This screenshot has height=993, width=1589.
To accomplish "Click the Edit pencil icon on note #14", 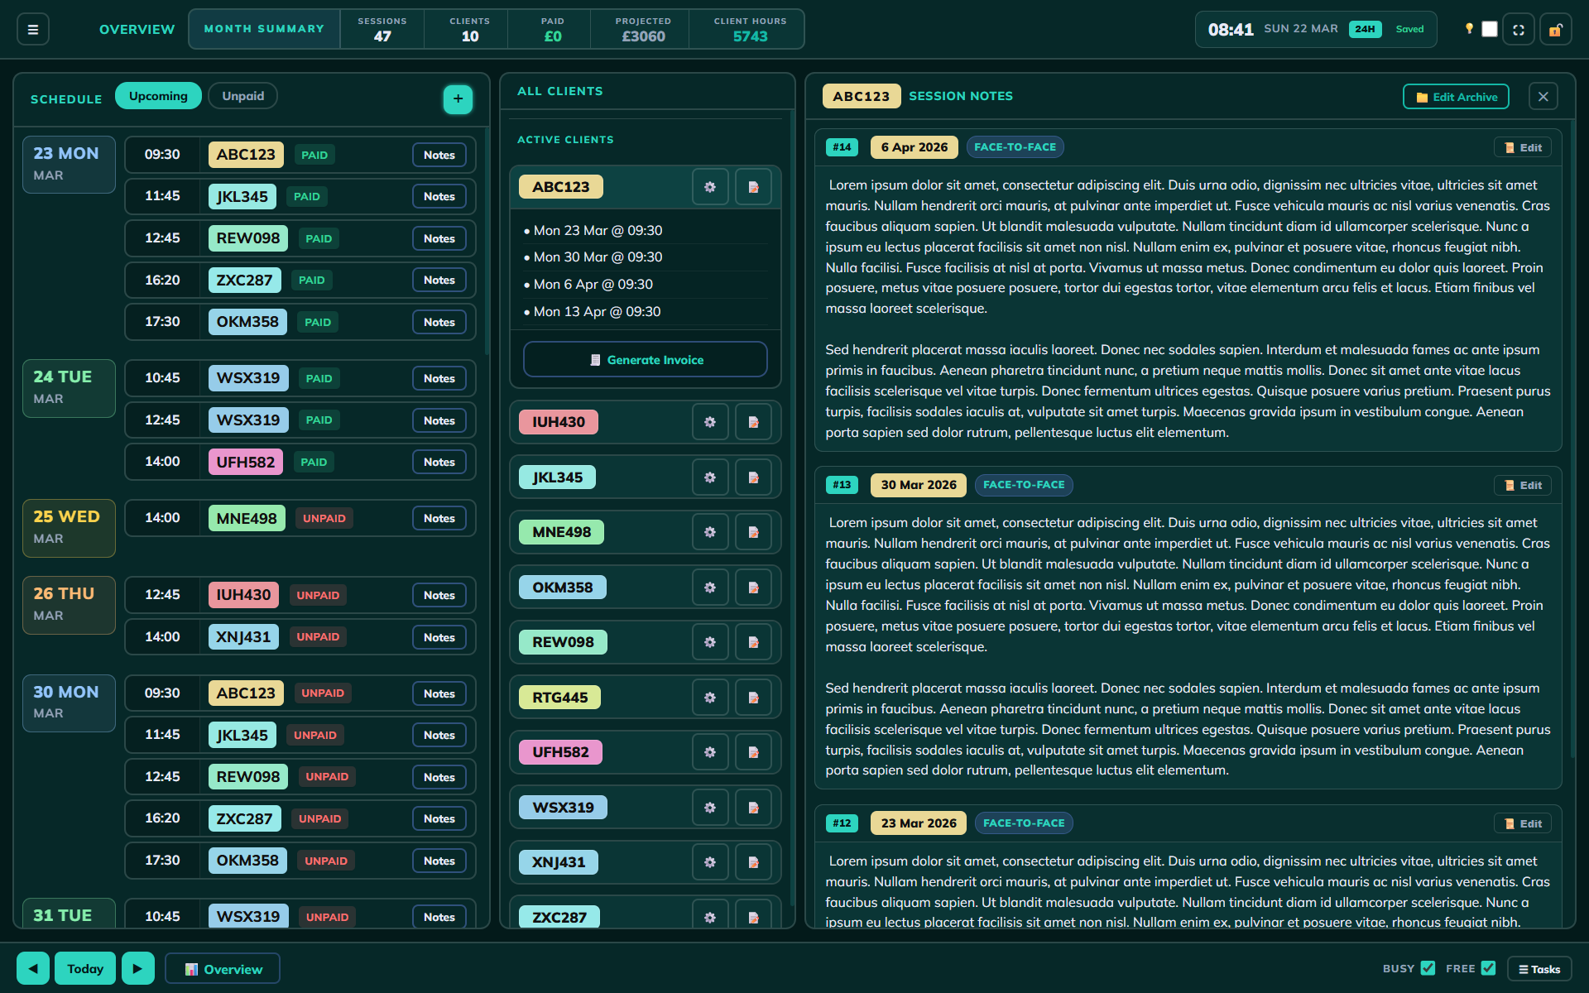I will coord(1523,146).
